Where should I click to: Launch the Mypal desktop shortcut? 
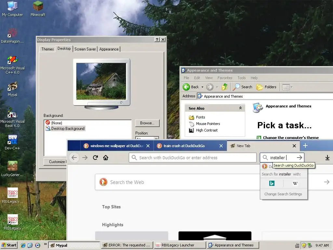12,89
